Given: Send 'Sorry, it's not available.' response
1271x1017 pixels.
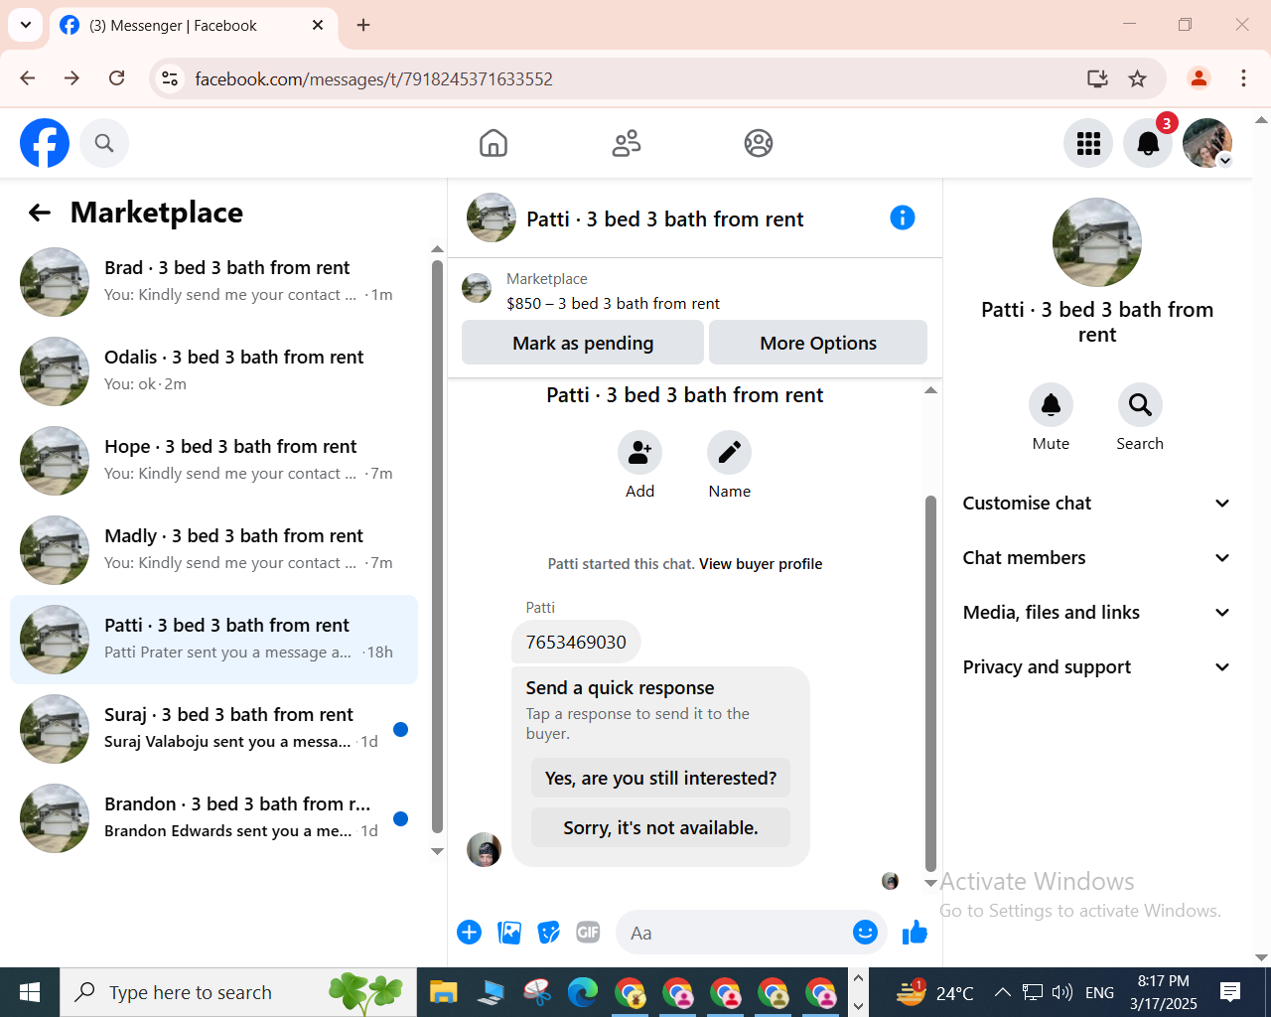Looking at the screenshot, I should (661, 828).
